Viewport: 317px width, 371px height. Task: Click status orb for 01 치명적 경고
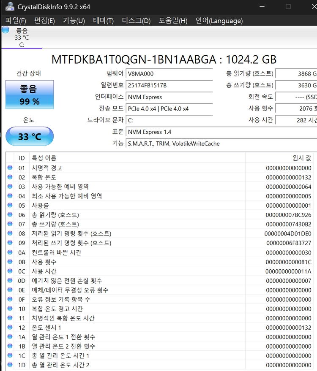click(x=10, y=168)
